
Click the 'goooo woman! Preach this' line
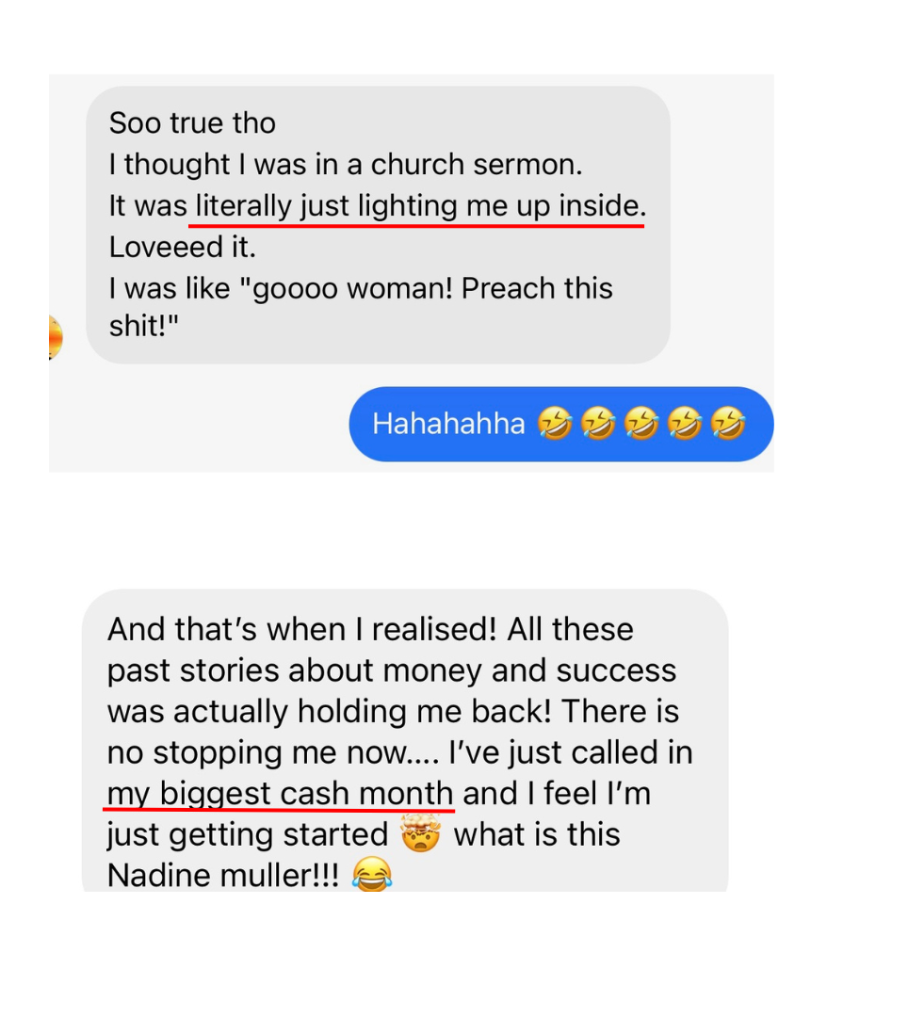(361, 289)
